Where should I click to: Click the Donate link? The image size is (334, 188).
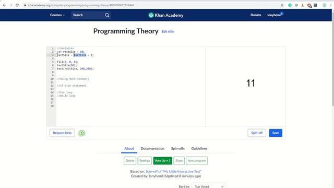coord(256,15)
